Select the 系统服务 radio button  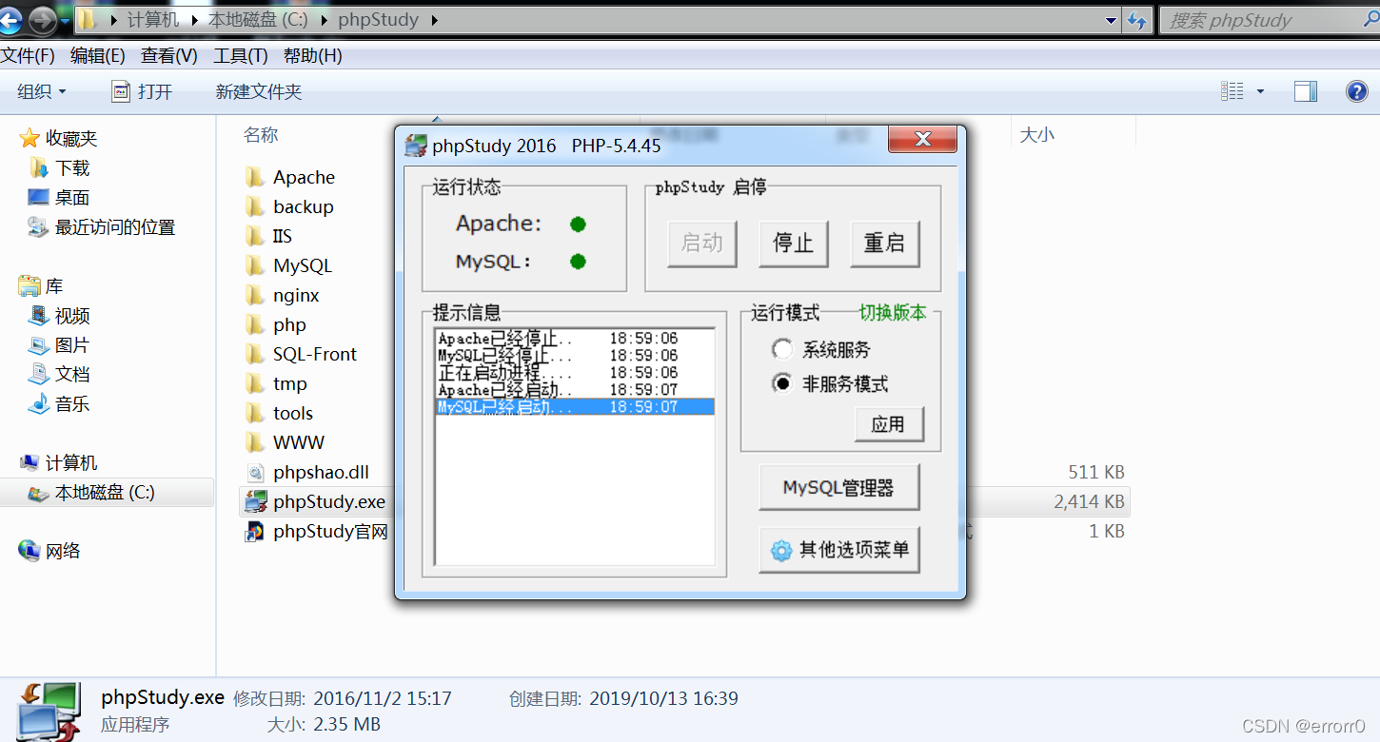click(781, 349)
